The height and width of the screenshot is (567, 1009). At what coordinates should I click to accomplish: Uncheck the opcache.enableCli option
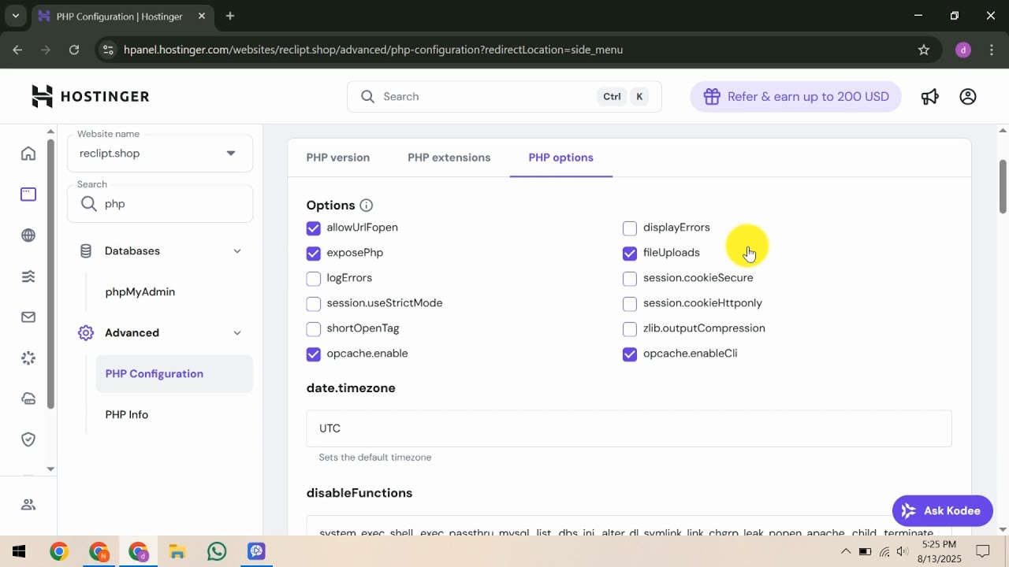point(630,354)
